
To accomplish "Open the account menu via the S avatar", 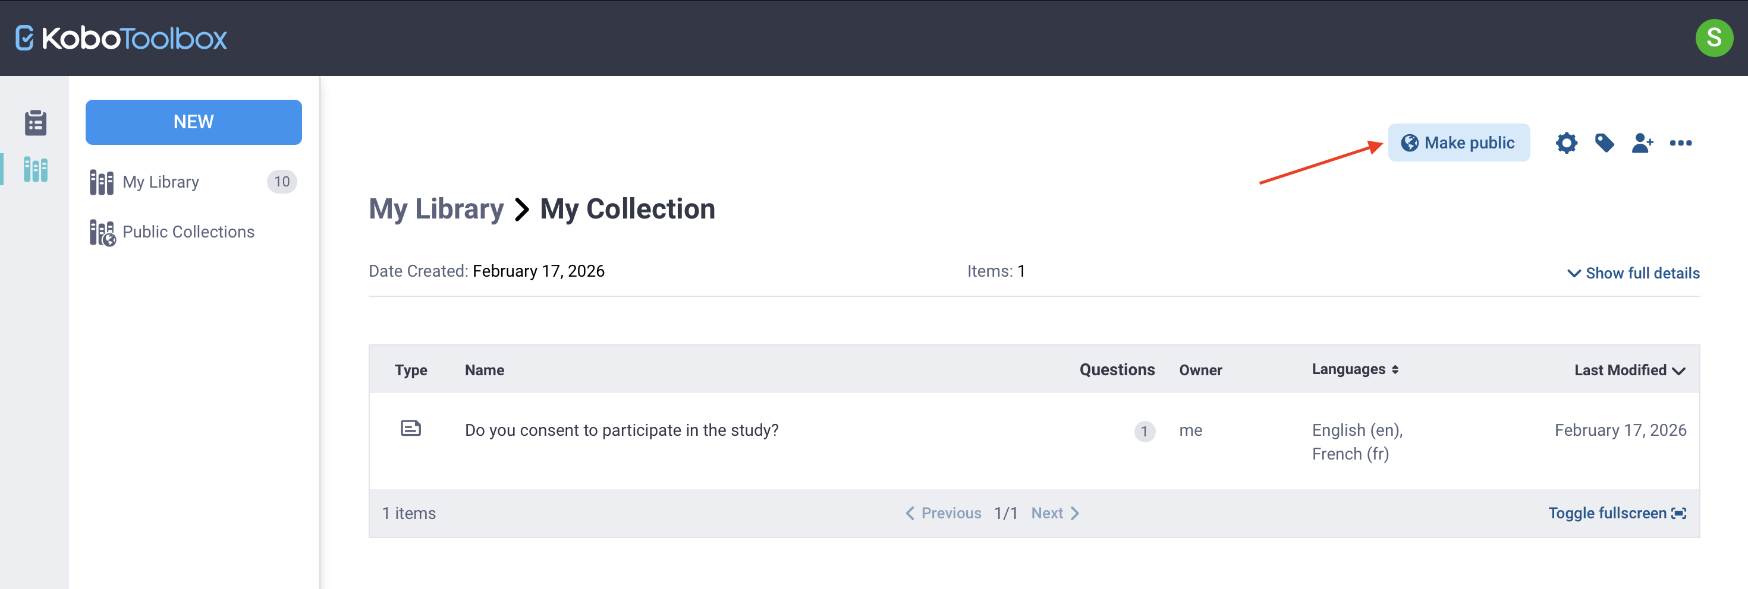I will (x=1715, y=38).
